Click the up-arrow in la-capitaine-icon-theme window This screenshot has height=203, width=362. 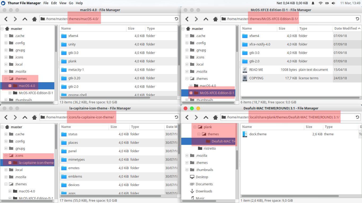point(25,117)
